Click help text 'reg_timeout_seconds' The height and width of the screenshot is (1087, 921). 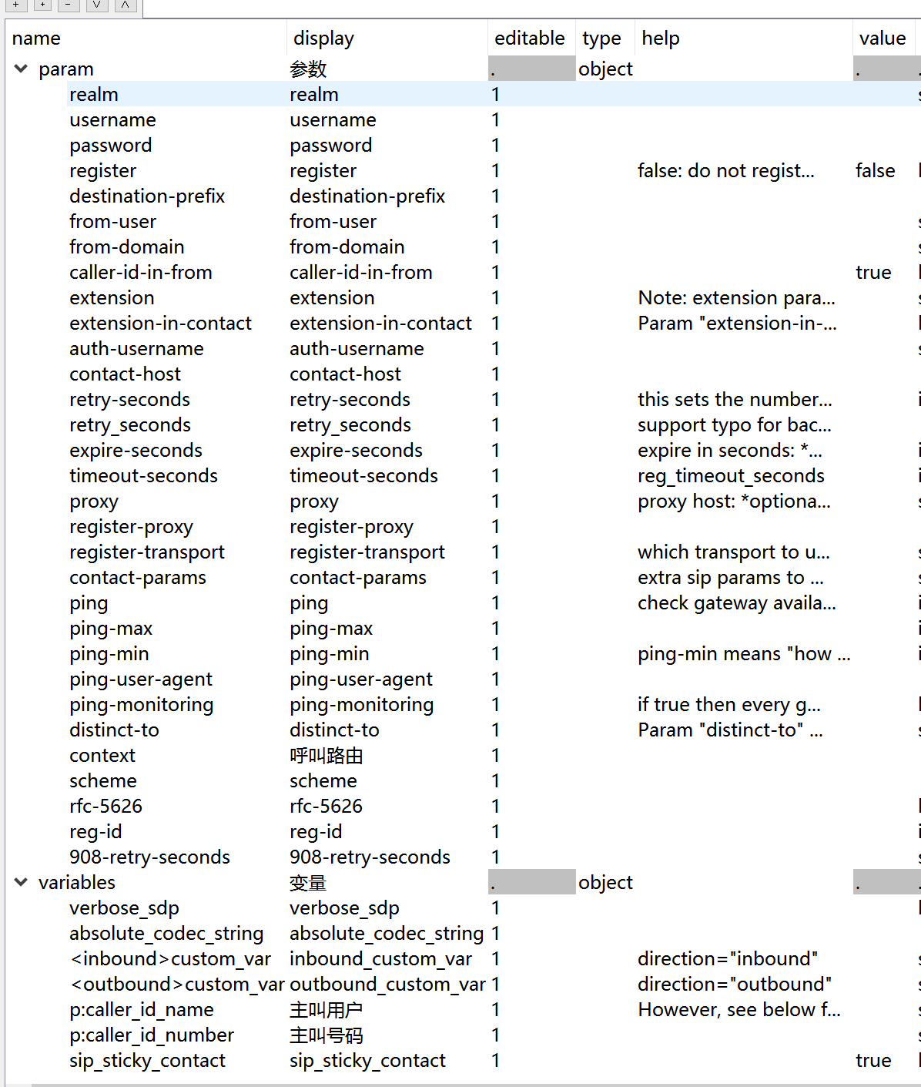click(x=732, y=476)
